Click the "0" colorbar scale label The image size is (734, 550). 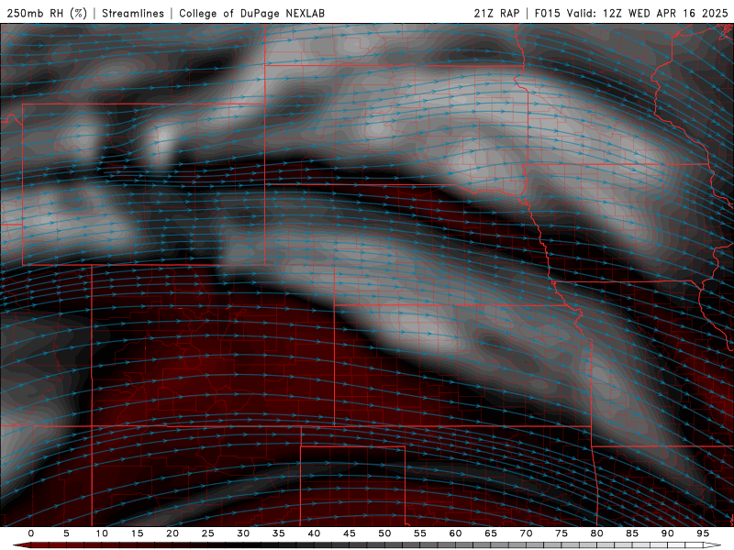click(31, 533)
